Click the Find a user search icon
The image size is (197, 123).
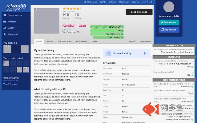[x=85, y=2]
